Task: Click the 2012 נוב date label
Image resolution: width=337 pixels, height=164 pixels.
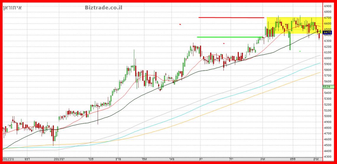Action: pyautogui.click(x=8, y=159)
